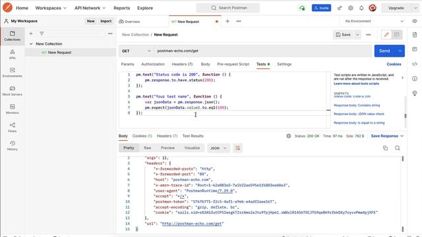Open the Flows sidebar panel
This screenshot has width=422, height=237.
coord(12,127)
